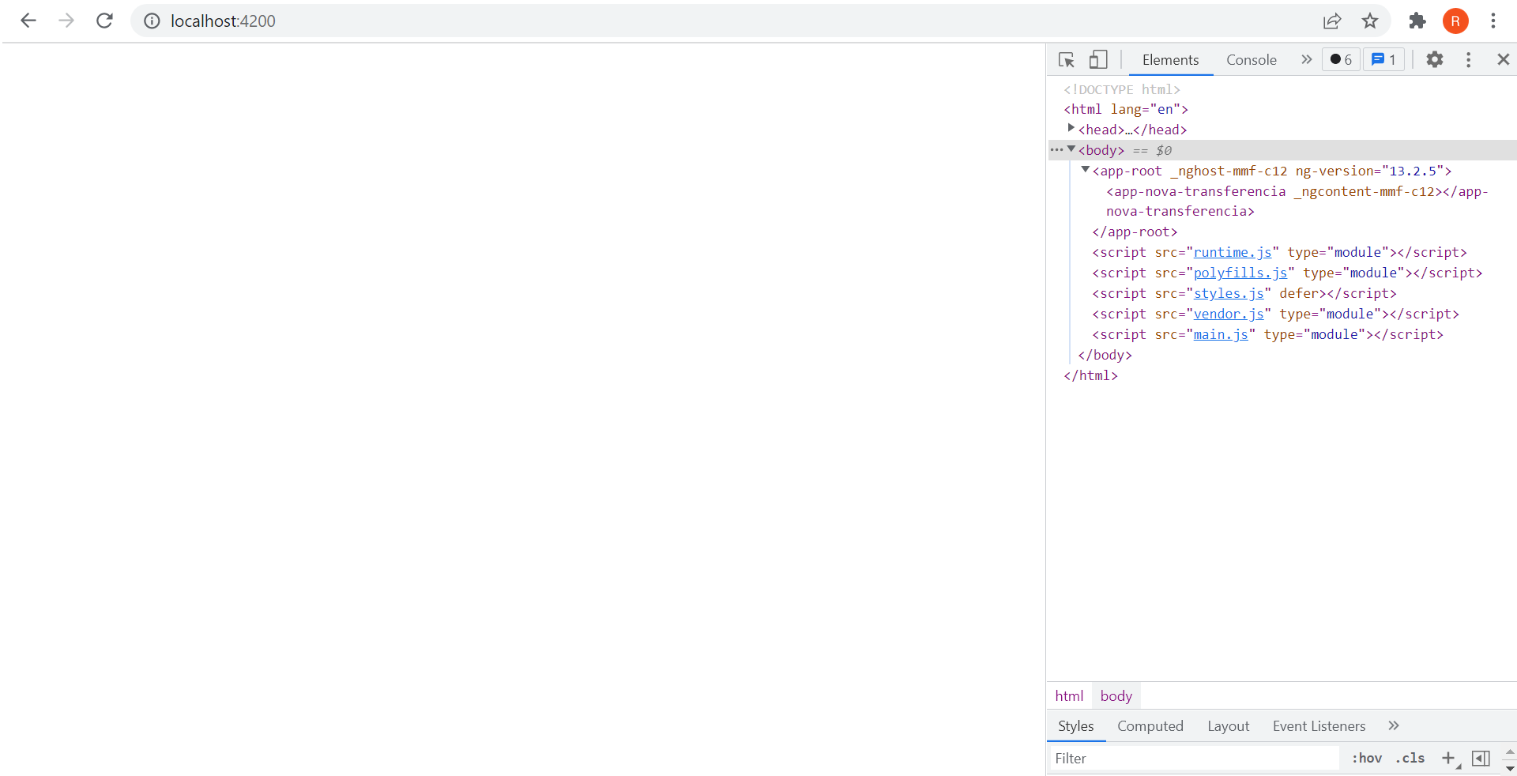Switch to the Console tab
This screenshot has height=776, width=1517.
pyautogui.click(x=1252, y=60)
